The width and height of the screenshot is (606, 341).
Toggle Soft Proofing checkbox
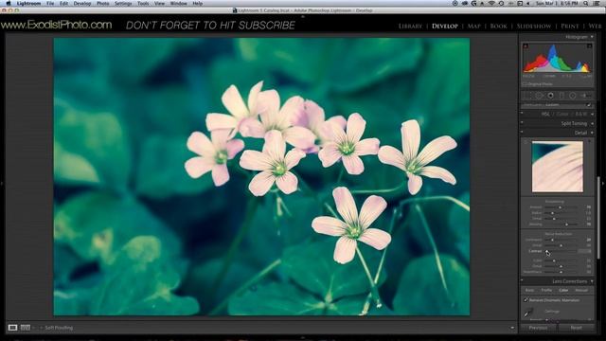42,328
